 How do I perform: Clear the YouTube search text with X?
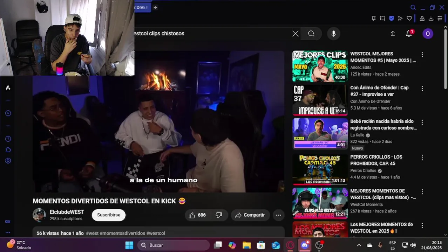click(x=296, y=34)
